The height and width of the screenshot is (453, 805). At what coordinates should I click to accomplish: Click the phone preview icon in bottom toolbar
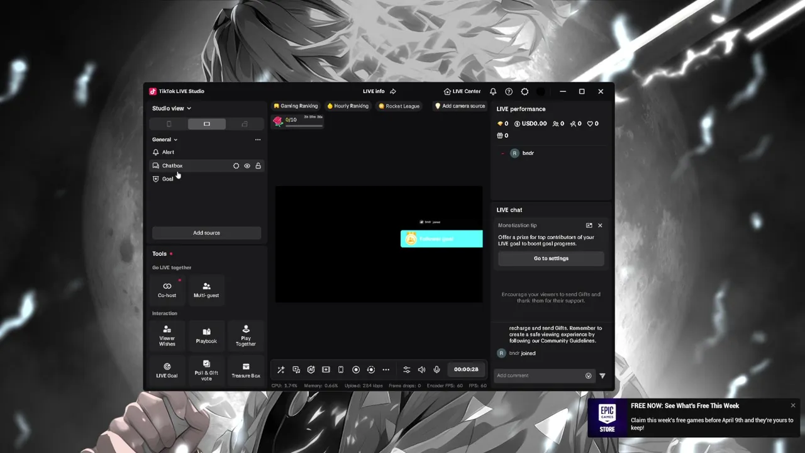[341, 369]
